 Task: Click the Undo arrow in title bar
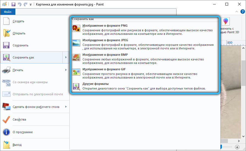19,4
